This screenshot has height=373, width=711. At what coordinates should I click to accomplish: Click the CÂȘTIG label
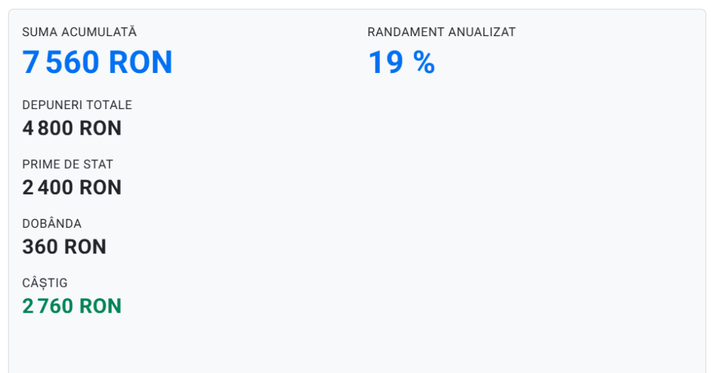point(45,283)
